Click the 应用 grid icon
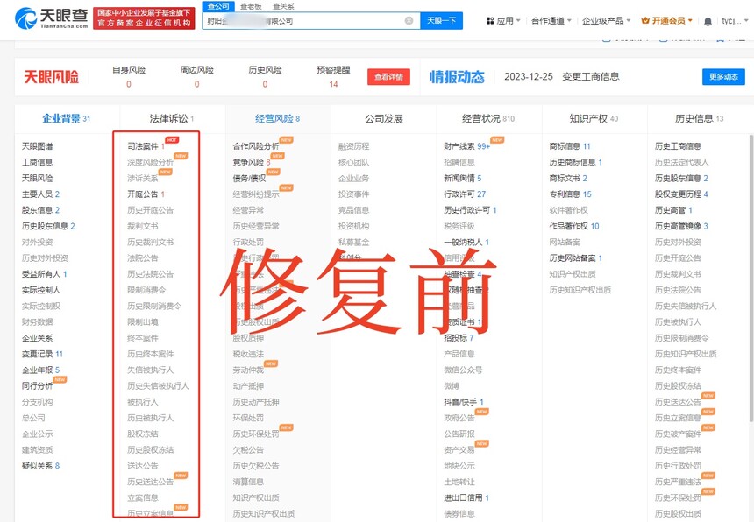Screen dimensions: 754x522 coord(490,21)
